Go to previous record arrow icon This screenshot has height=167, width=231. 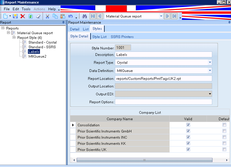[100, 16]
